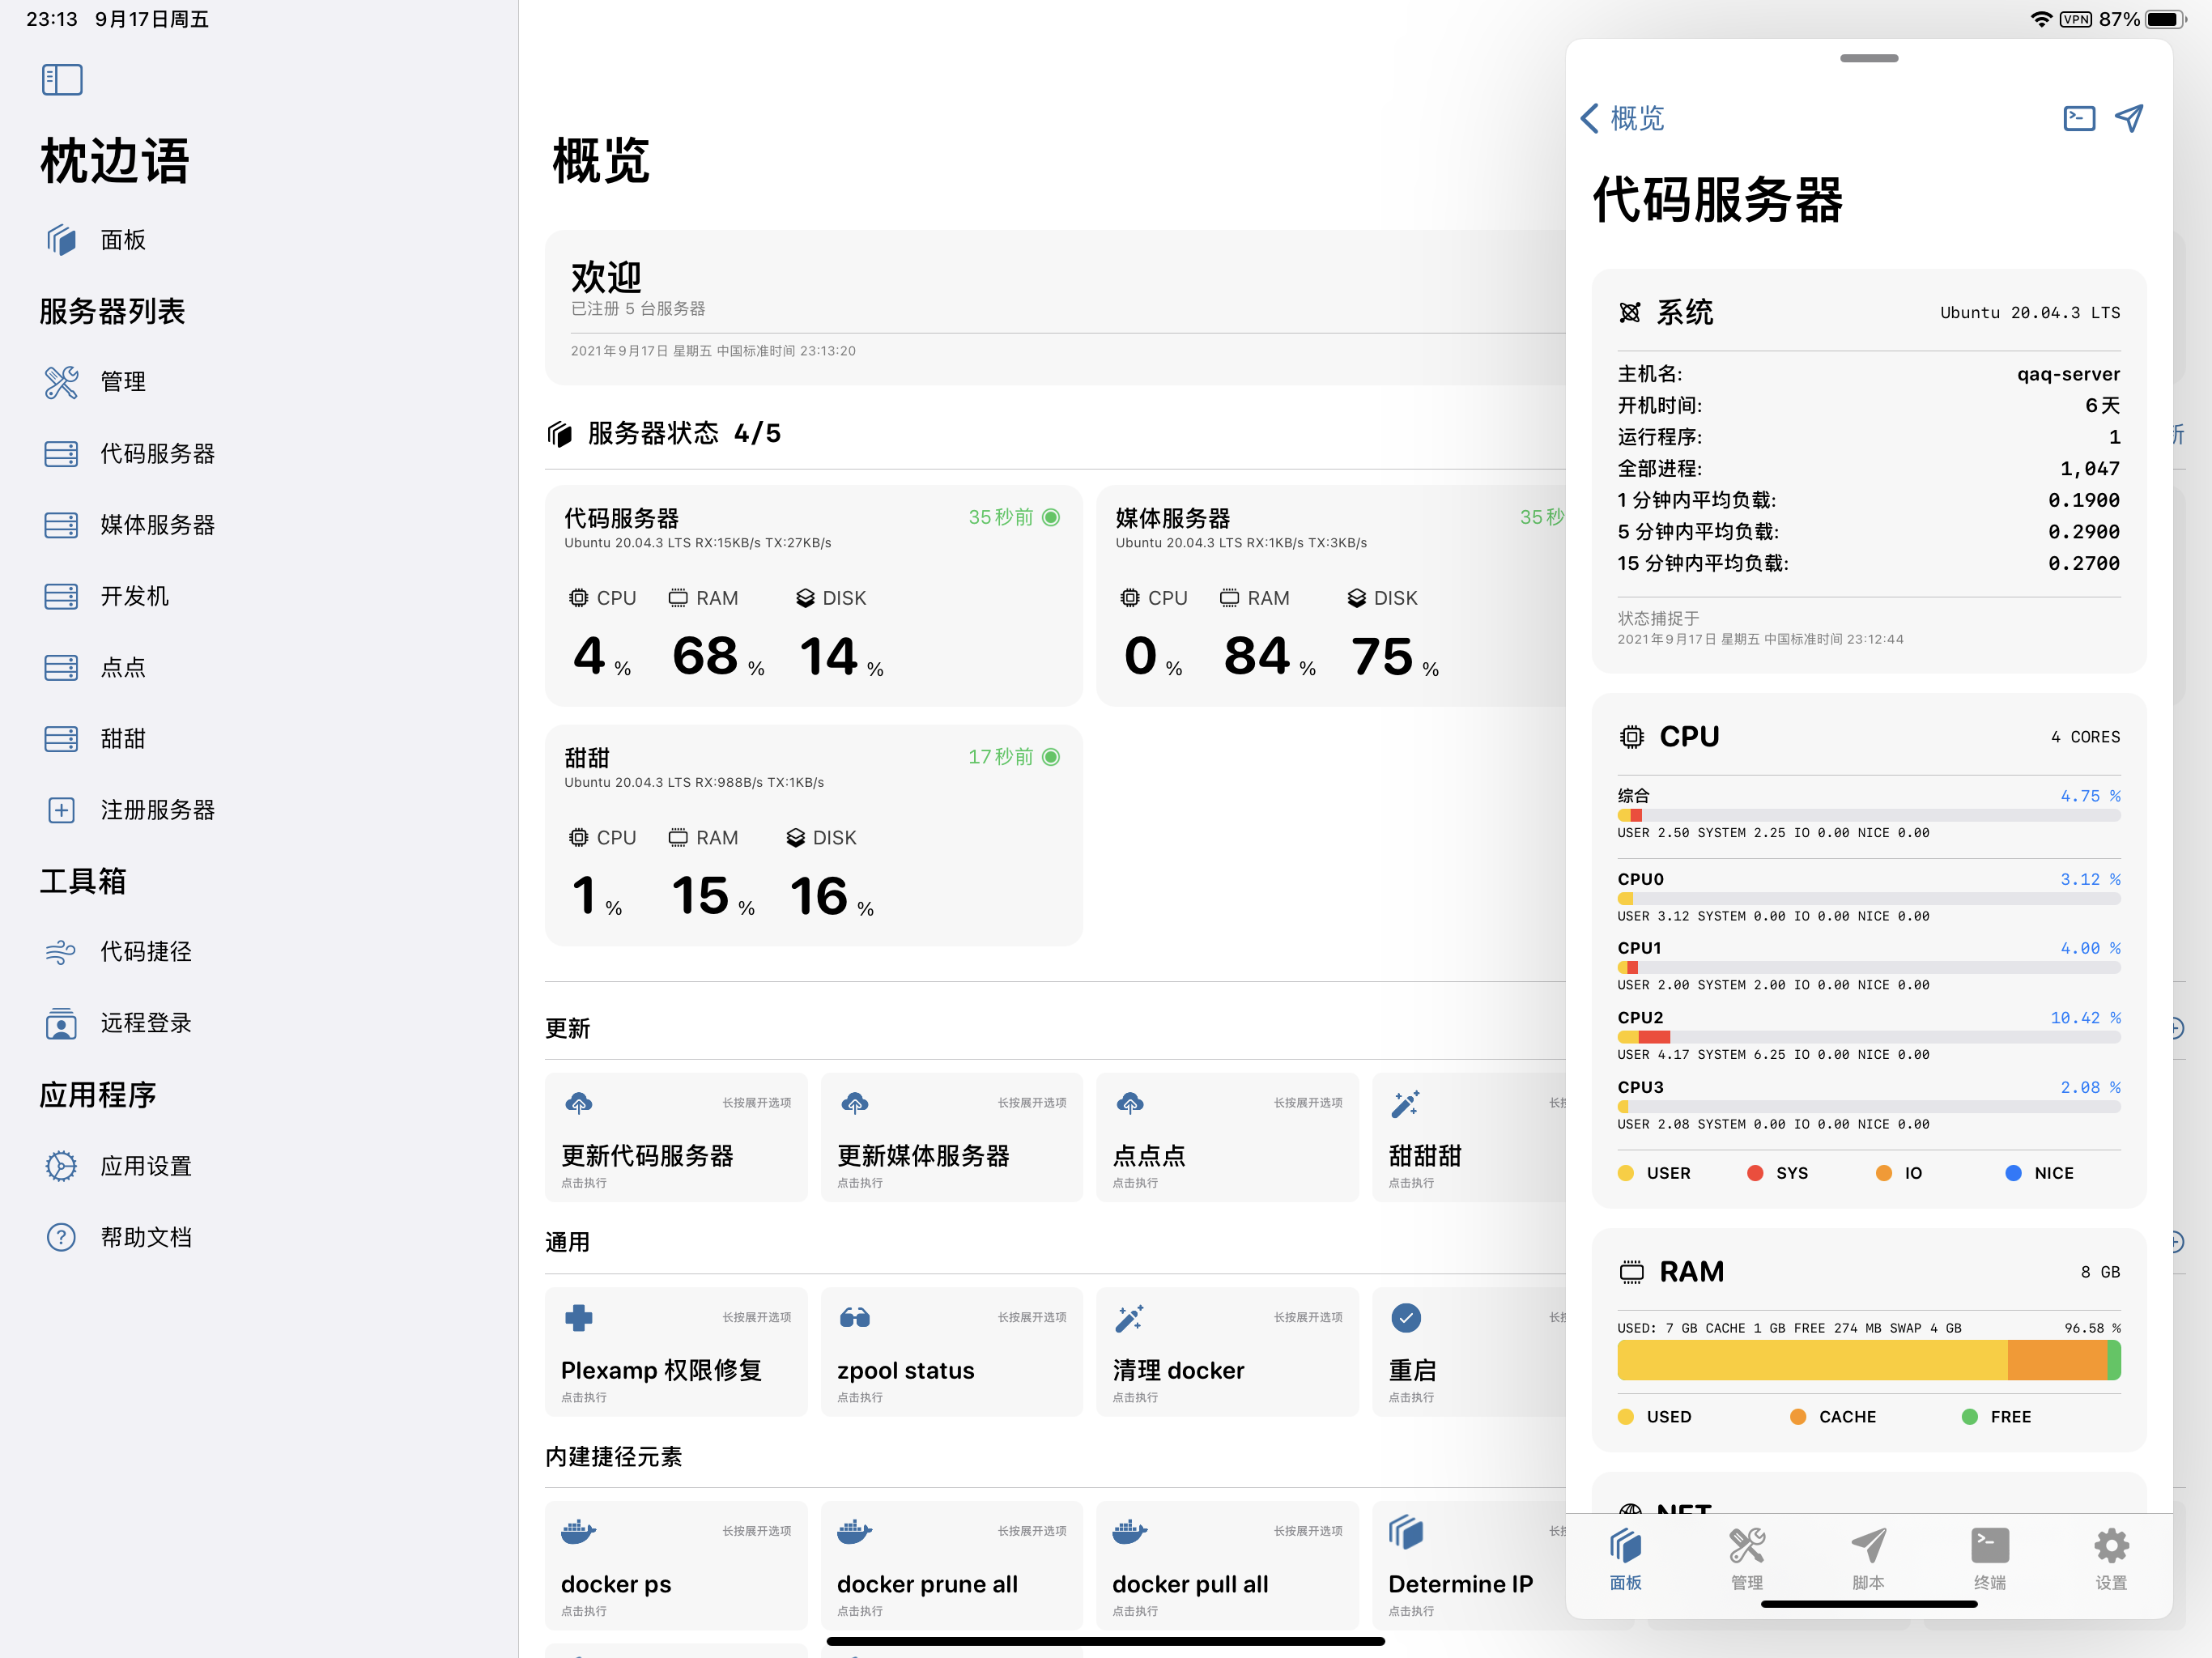This screenshot has width=2212, height=1658.
Task: Open 脚本 tab in bottom bar
Action: [x=1868, y=1558]
